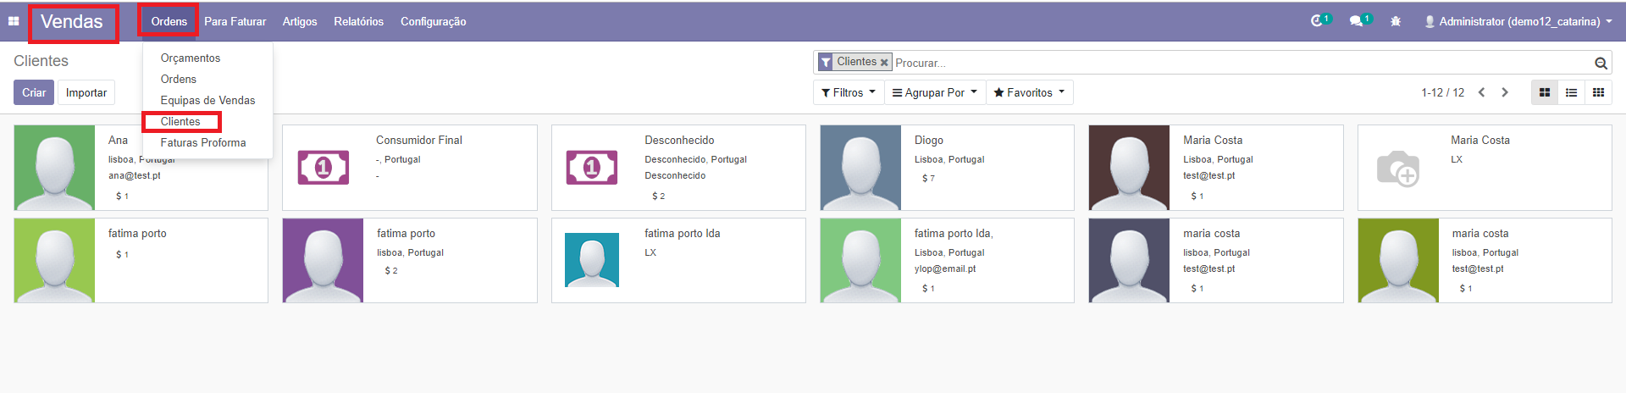Switch to kanban view

tap(1545, 92)
